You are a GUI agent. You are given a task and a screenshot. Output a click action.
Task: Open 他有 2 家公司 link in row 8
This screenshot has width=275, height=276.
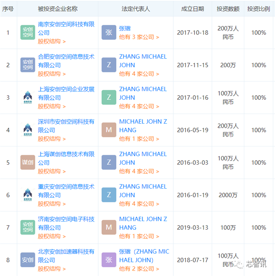click(x=139, y=269)
